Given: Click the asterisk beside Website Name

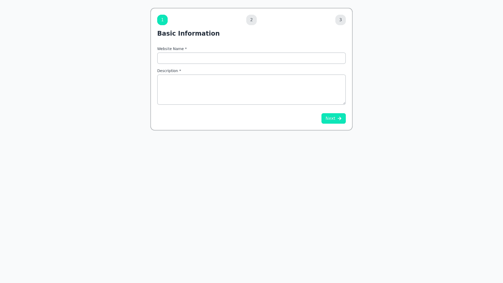Looking at the screenshot, I should [186, 49].
